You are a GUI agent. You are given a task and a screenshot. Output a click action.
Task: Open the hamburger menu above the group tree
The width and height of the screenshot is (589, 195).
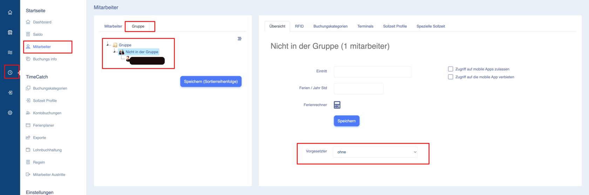pos(239,38)
